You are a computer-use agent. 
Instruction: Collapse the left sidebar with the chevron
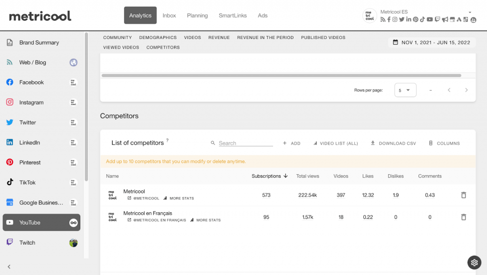tap(9, 266)
